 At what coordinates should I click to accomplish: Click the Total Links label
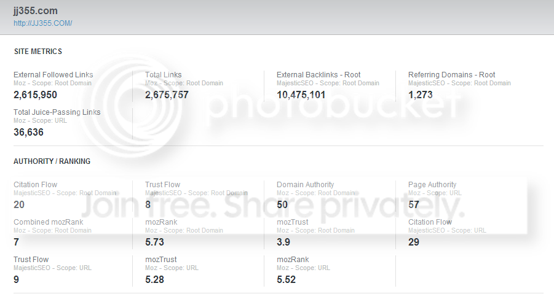pyautogui.click(x=163, y=75)
